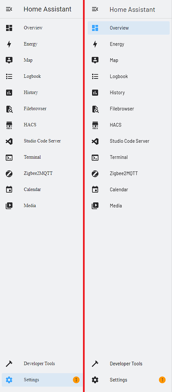Click the Overview label in left sidebar

coord(33,28)
